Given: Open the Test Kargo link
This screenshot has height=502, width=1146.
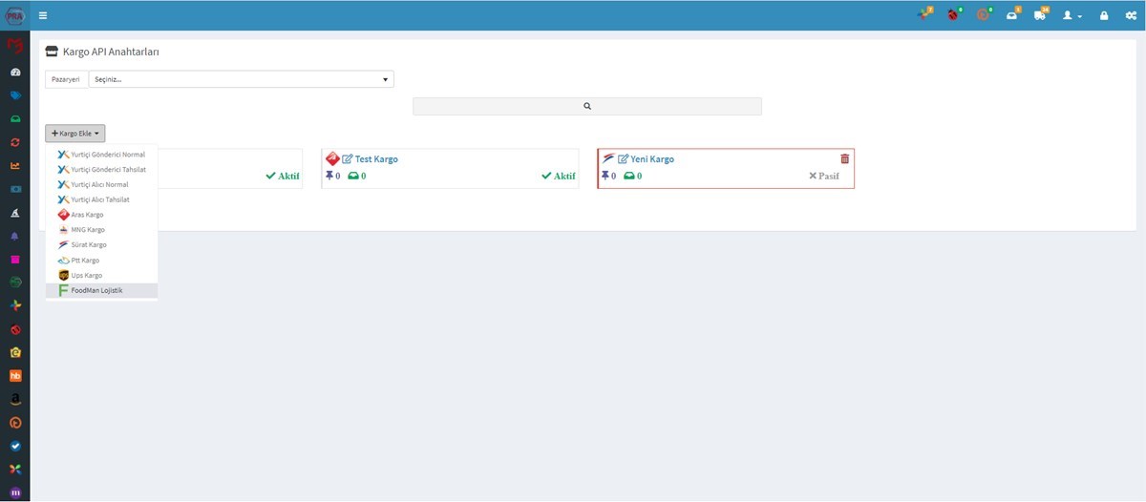Looking at the screenshot, I should pyautogui.click(x=376, y=159).
